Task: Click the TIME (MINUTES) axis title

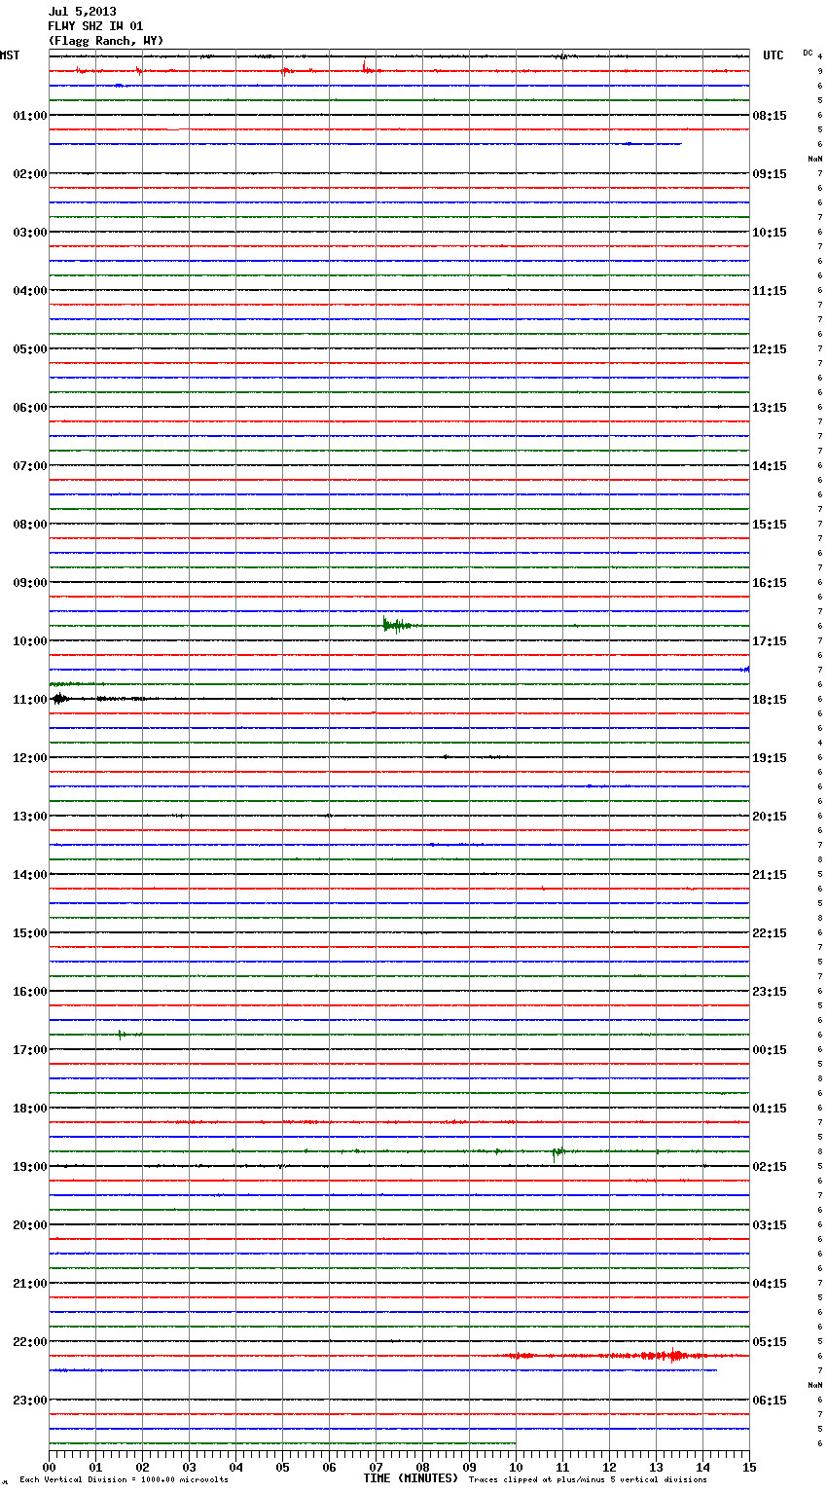Action: pos(411,1478)
